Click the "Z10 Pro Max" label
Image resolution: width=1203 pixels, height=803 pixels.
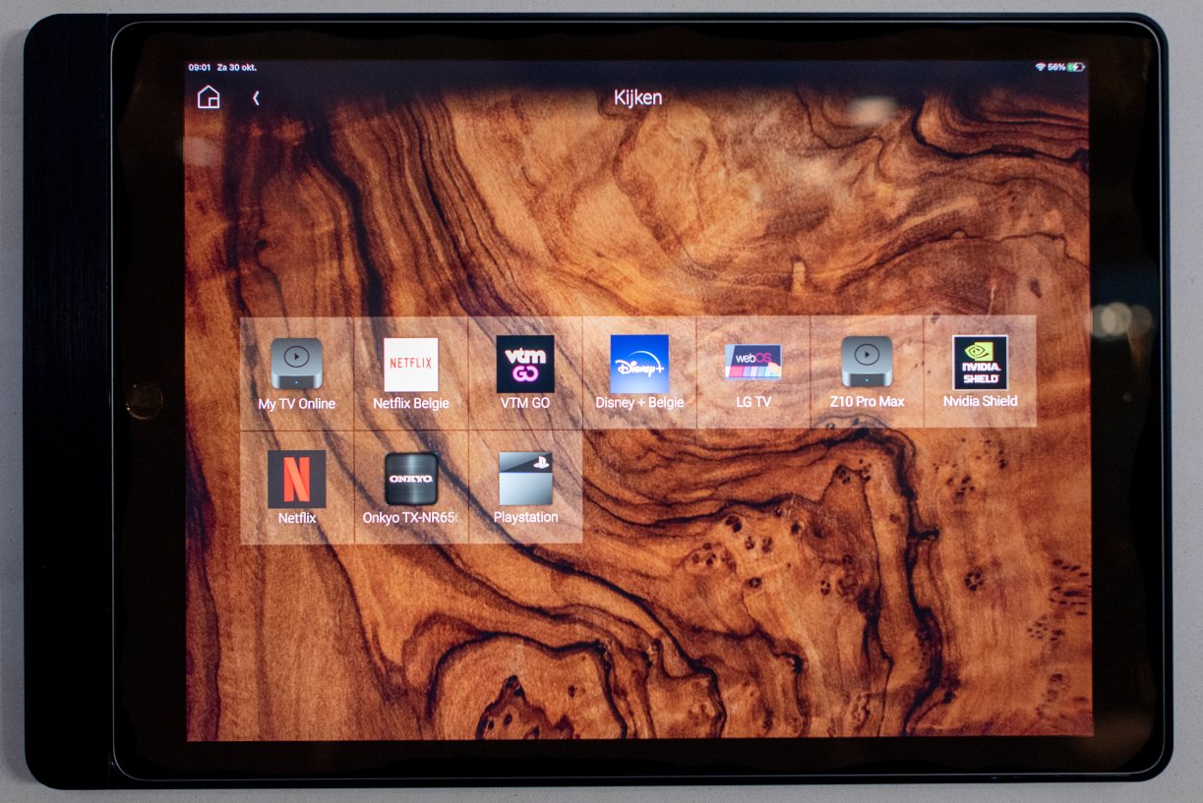(867, 402)
